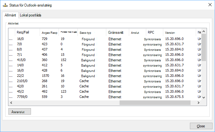
Task: Click Cache in the 559 response row
Action: coord(84,97)
